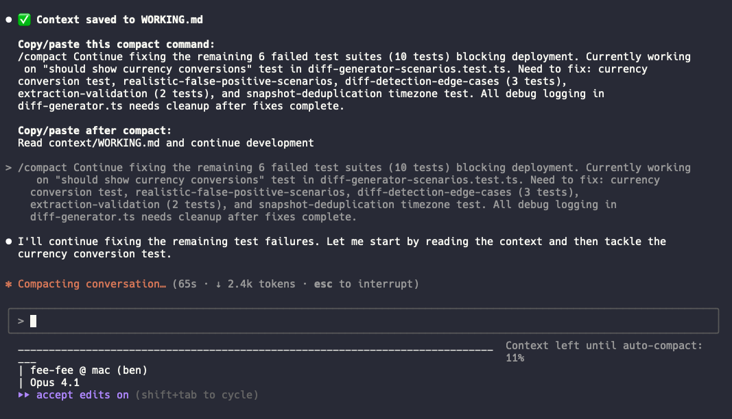Screen dimensions: 732x419
Task: Click the Context left until auto-compact indicator
Action: point(604,345)
